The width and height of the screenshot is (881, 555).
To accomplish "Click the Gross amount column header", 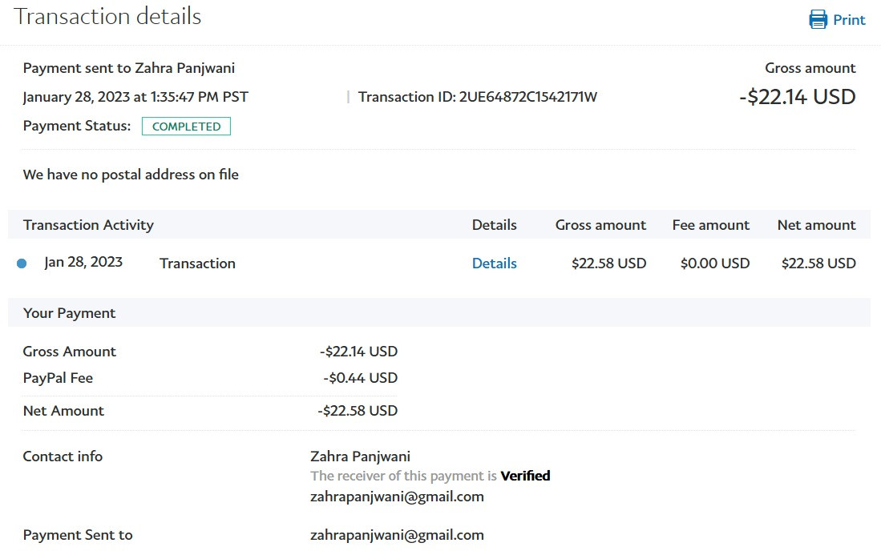I will click(x=600, y=225).
